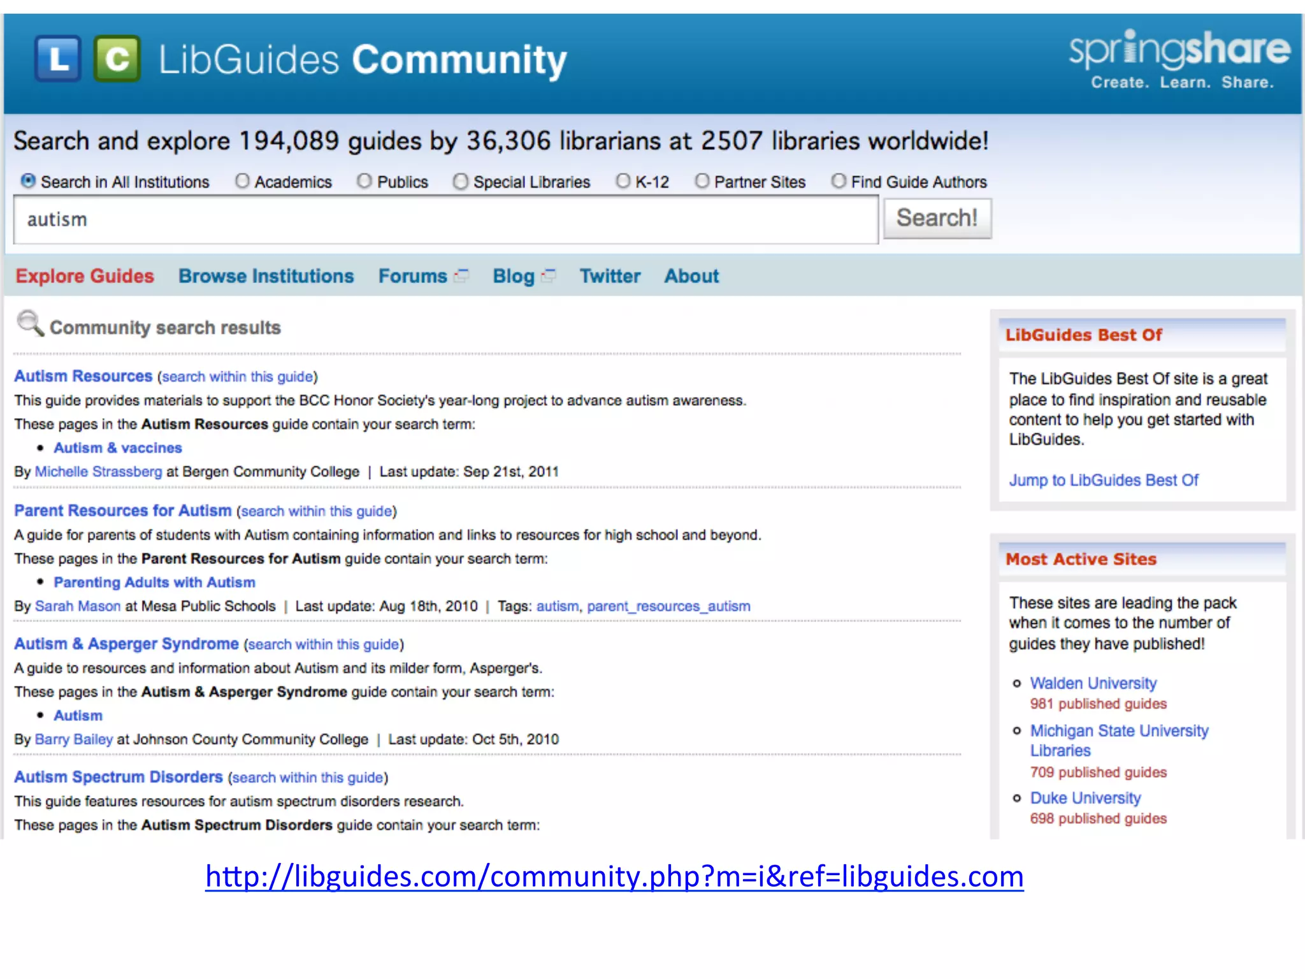
Task: Pick the K-12 radio option
Action: pos(623,181)
